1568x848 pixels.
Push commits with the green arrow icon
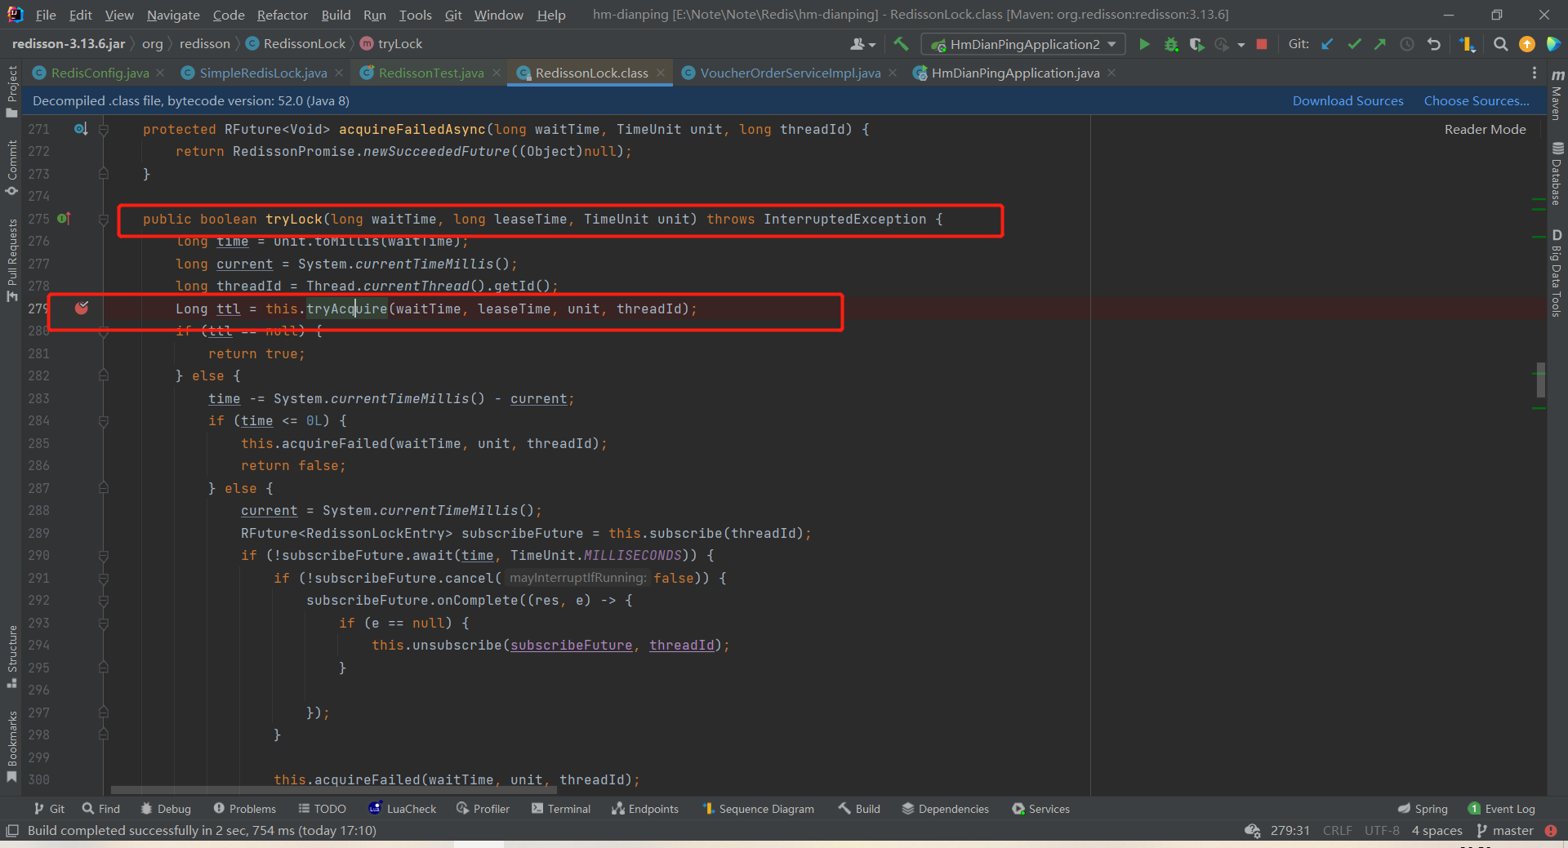1380,44
